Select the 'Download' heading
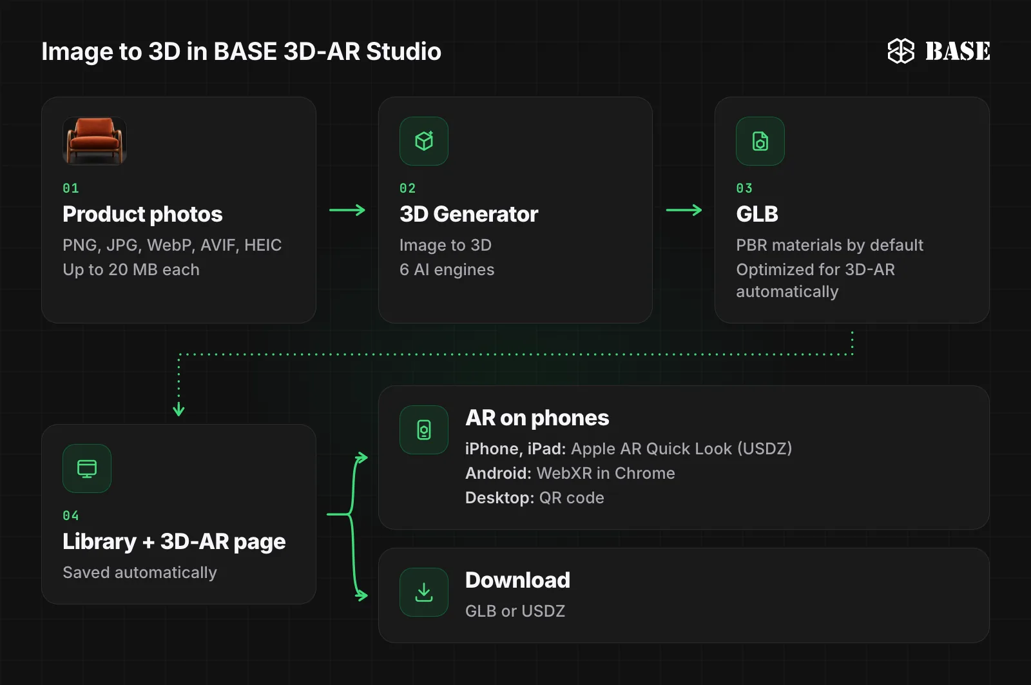This screenshot has height=685, width=1031. tap(517, 580)
